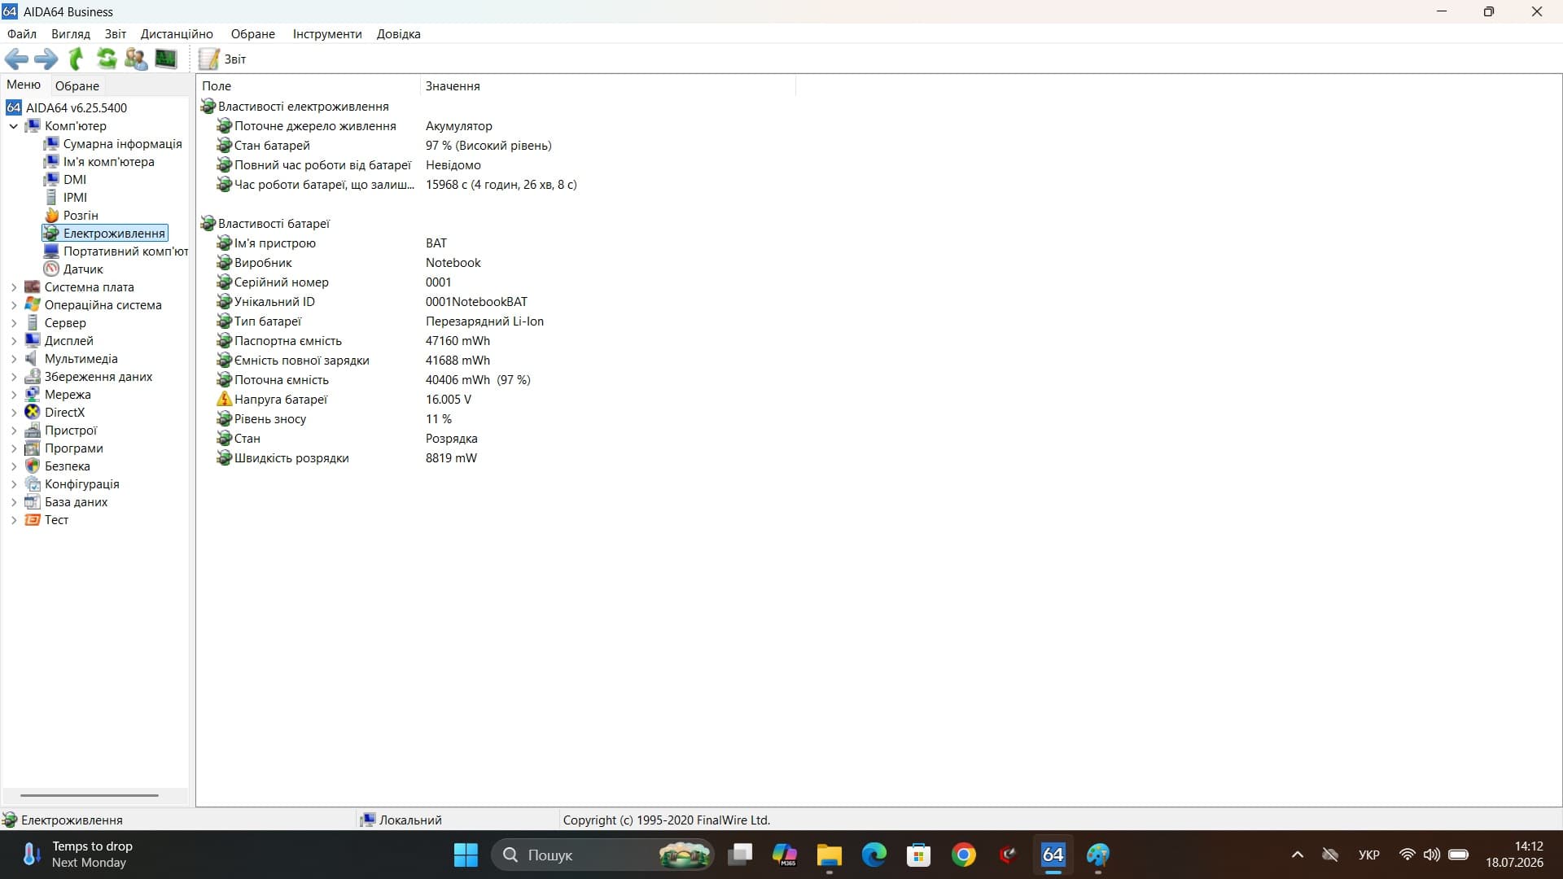Screen dimensions: 1563x879
Task: Click the AIDA64 taskbar icon
Action: [1053, 855]
